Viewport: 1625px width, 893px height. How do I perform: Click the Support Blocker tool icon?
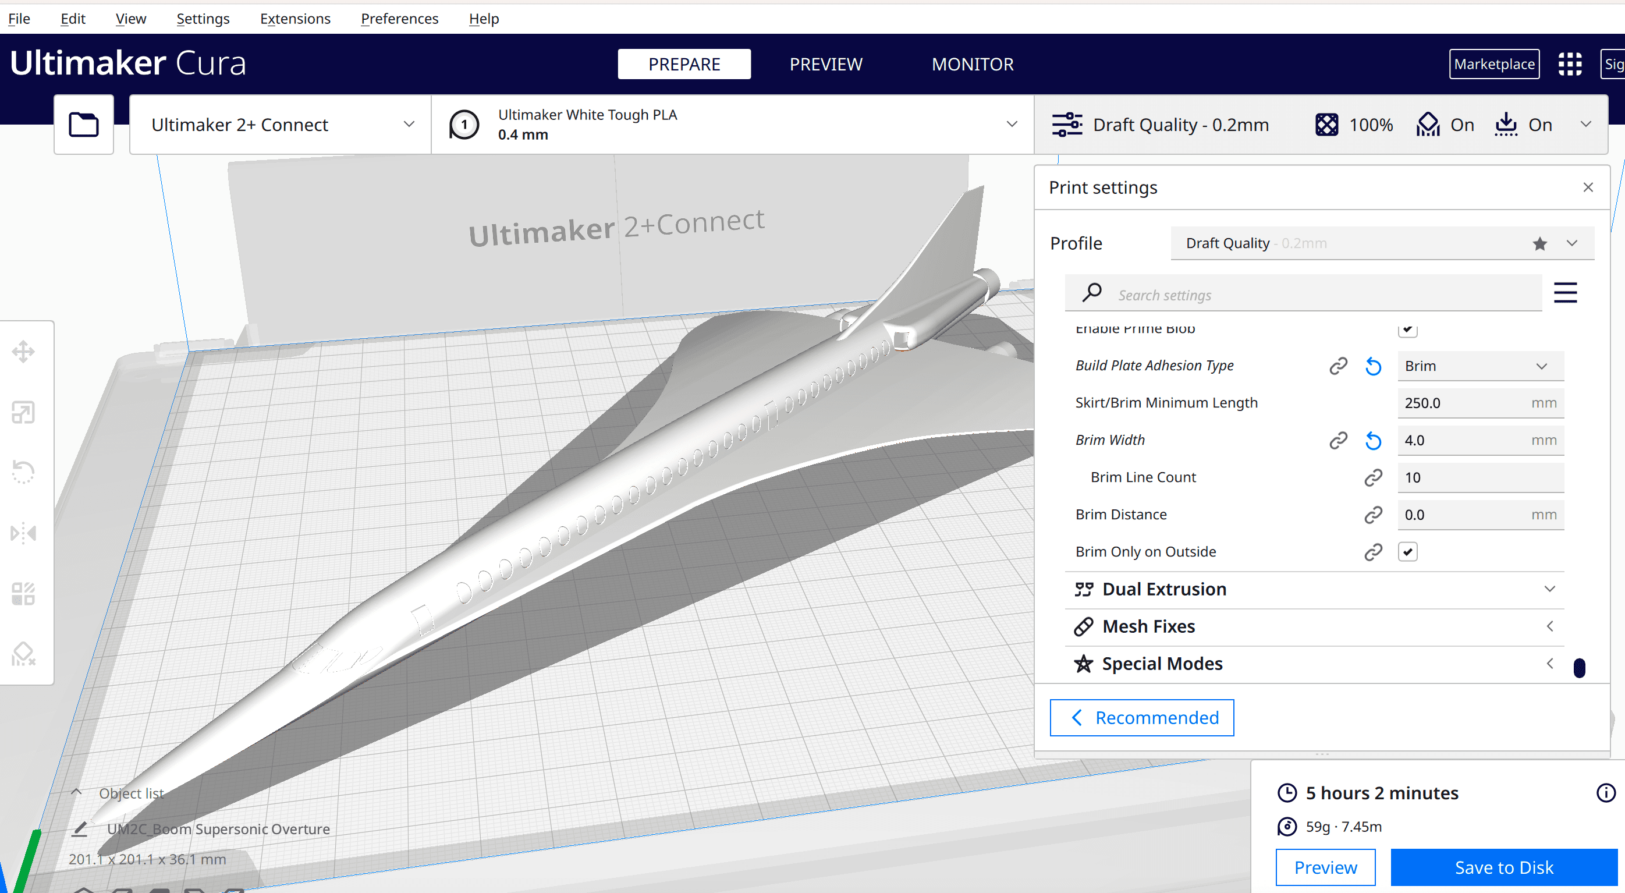click(24, 653)
